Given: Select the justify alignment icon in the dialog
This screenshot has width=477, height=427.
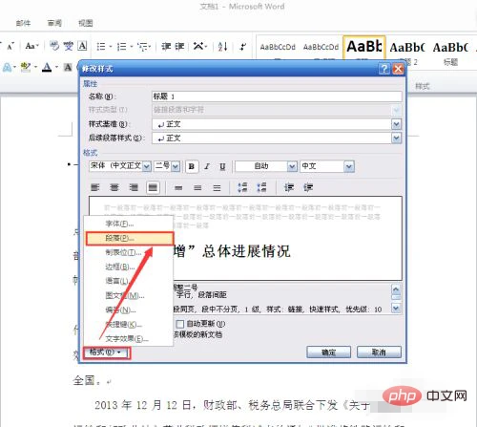Looking at the screenshot, I should tap(153, 187).
